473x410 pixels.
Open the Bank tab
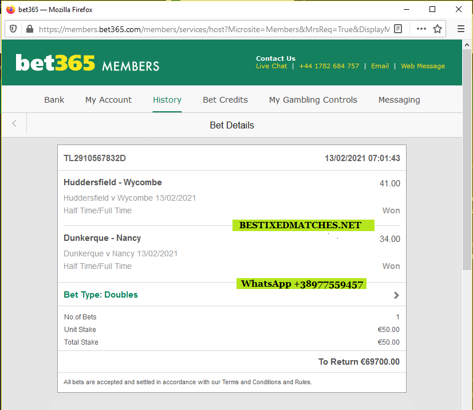[54, 100]
